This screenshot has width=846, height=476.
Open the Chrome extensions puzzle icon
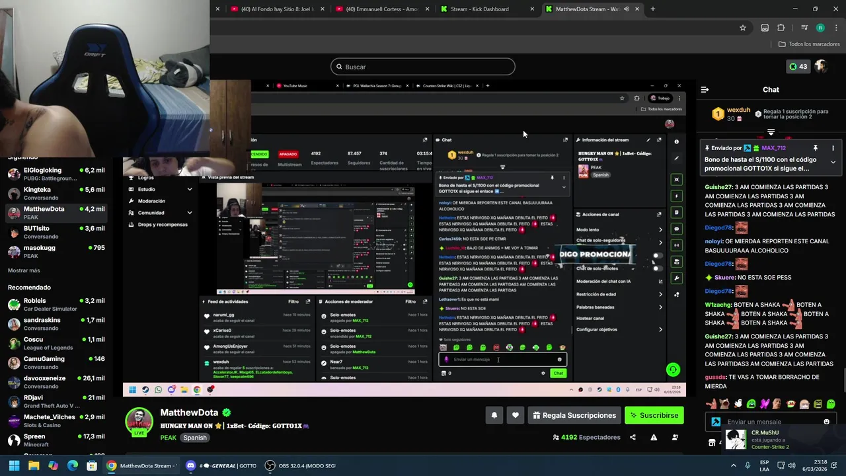[x=781, y=28]
